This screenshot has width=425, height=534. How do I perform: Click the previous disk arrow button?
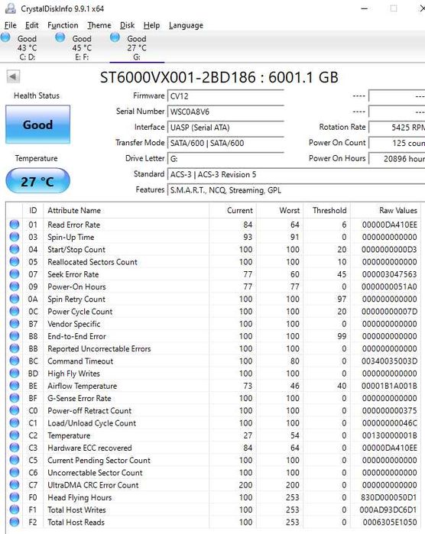tap(13, 76)
